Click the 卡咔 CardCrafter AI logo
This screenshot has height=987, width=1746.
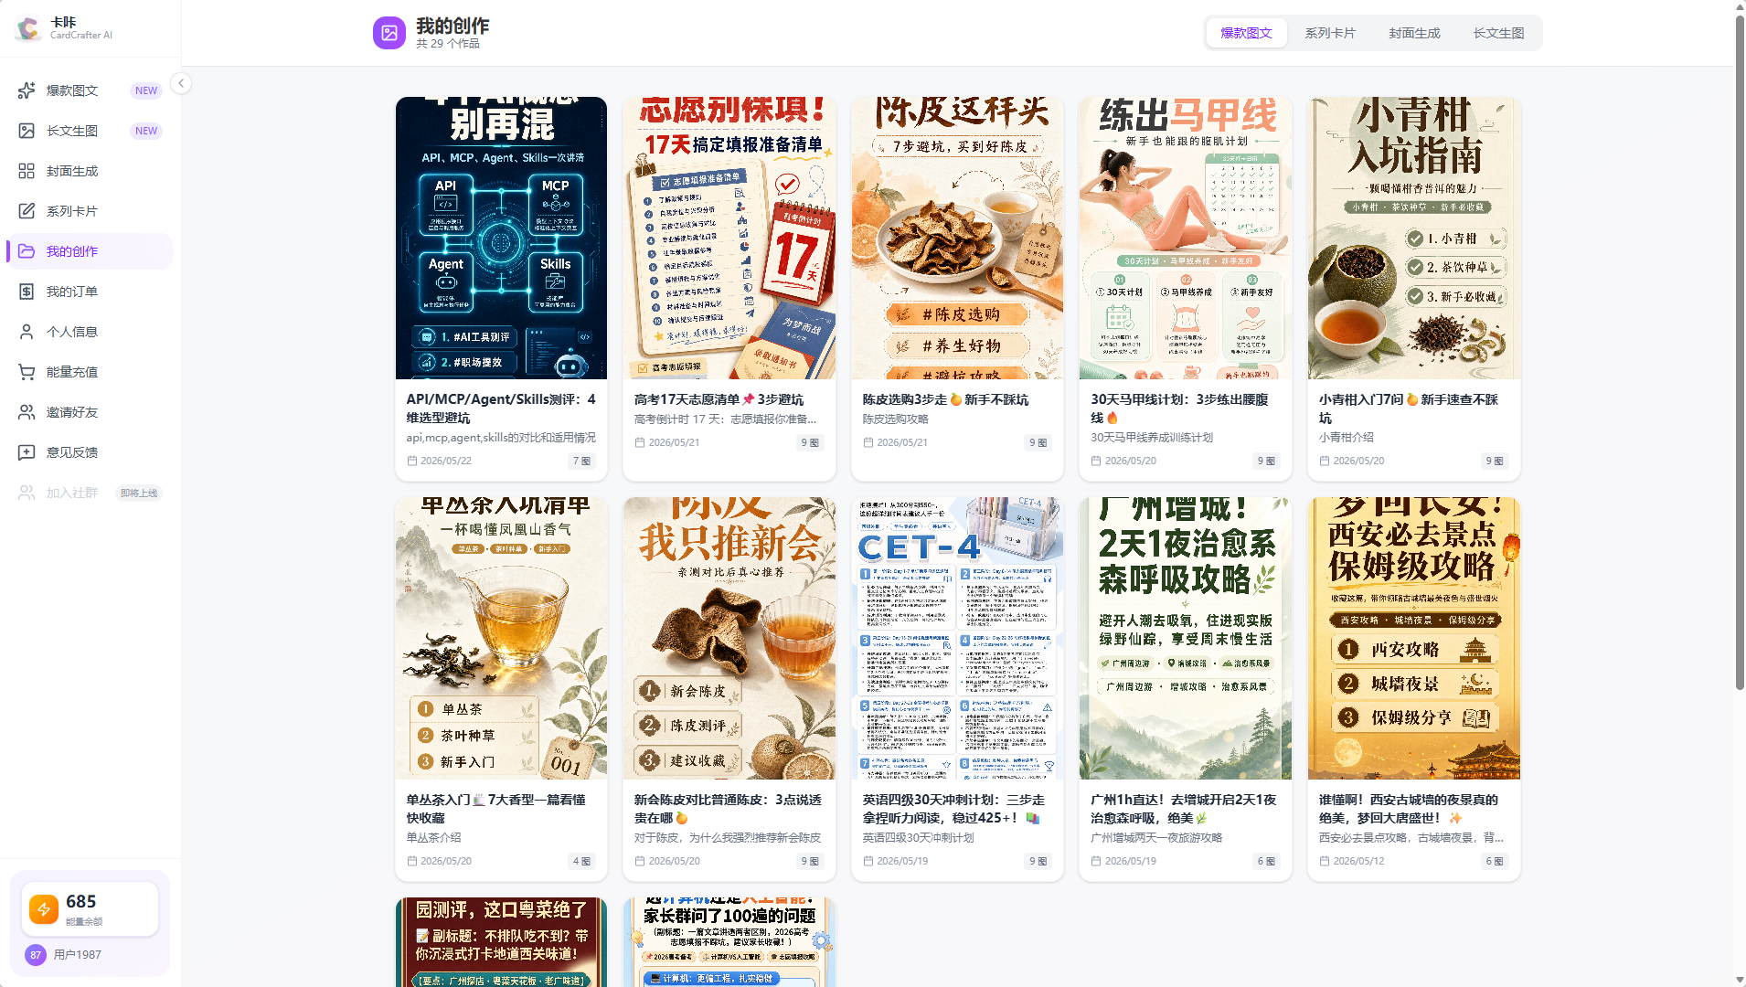[64, 28]
